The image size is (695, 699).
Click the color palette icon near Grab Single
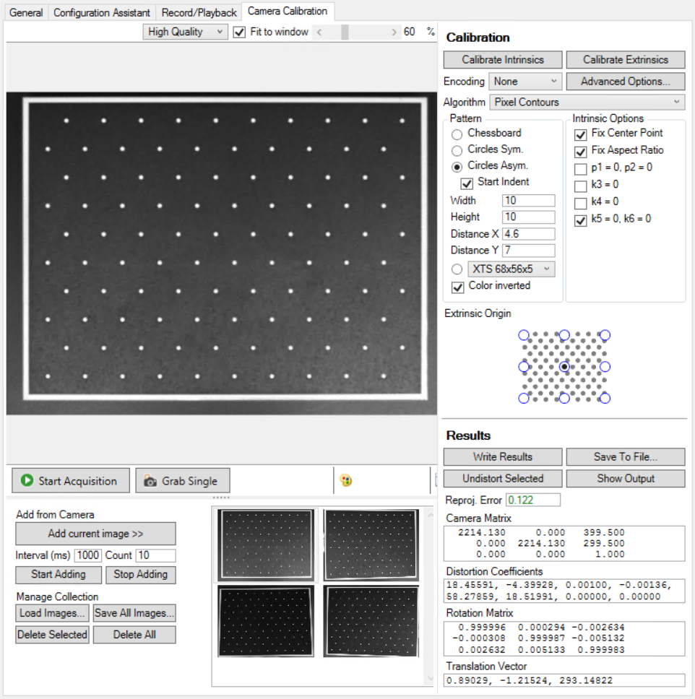tap(345, 479)
